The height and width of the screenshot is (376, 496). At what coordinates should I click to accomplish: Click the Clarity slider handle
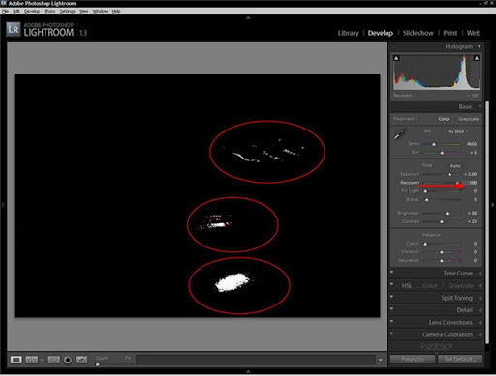point(425,244)
